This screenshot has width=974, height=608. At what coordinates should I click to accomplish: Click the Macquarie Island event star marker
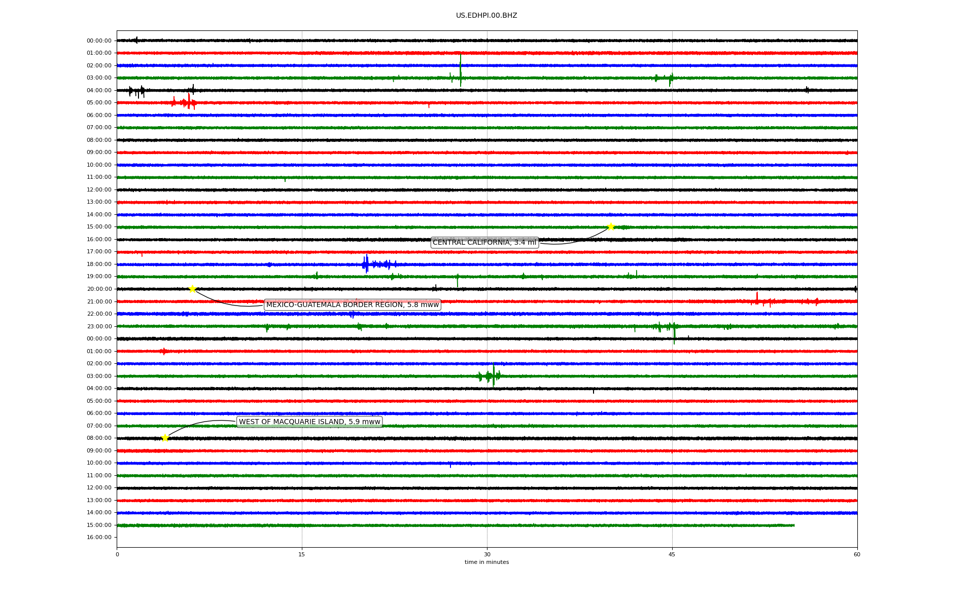[x=165, y=438]
